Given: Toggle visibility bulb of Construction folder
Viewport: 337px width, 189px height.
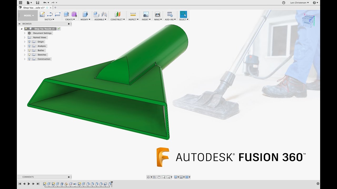Looking at the screenshot, I should pos(29,59).
